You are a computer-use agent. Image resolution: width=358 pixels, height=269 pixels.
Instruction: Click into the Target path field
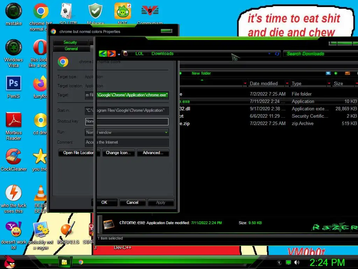(127, 95)
